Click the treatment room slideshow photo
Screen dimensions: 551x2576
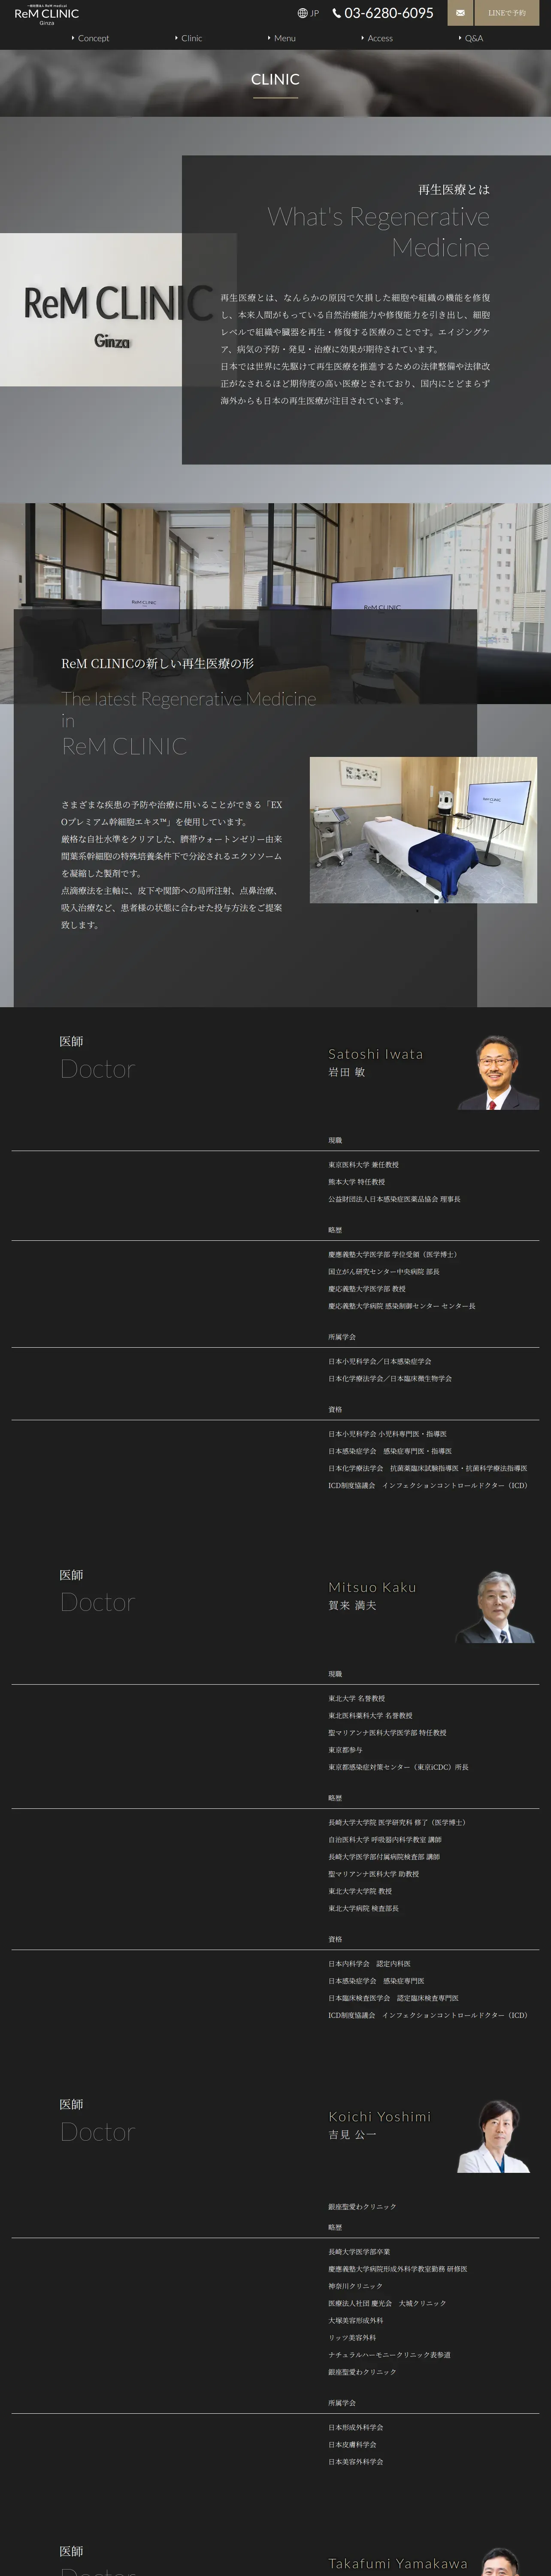[x=423, y=830]
